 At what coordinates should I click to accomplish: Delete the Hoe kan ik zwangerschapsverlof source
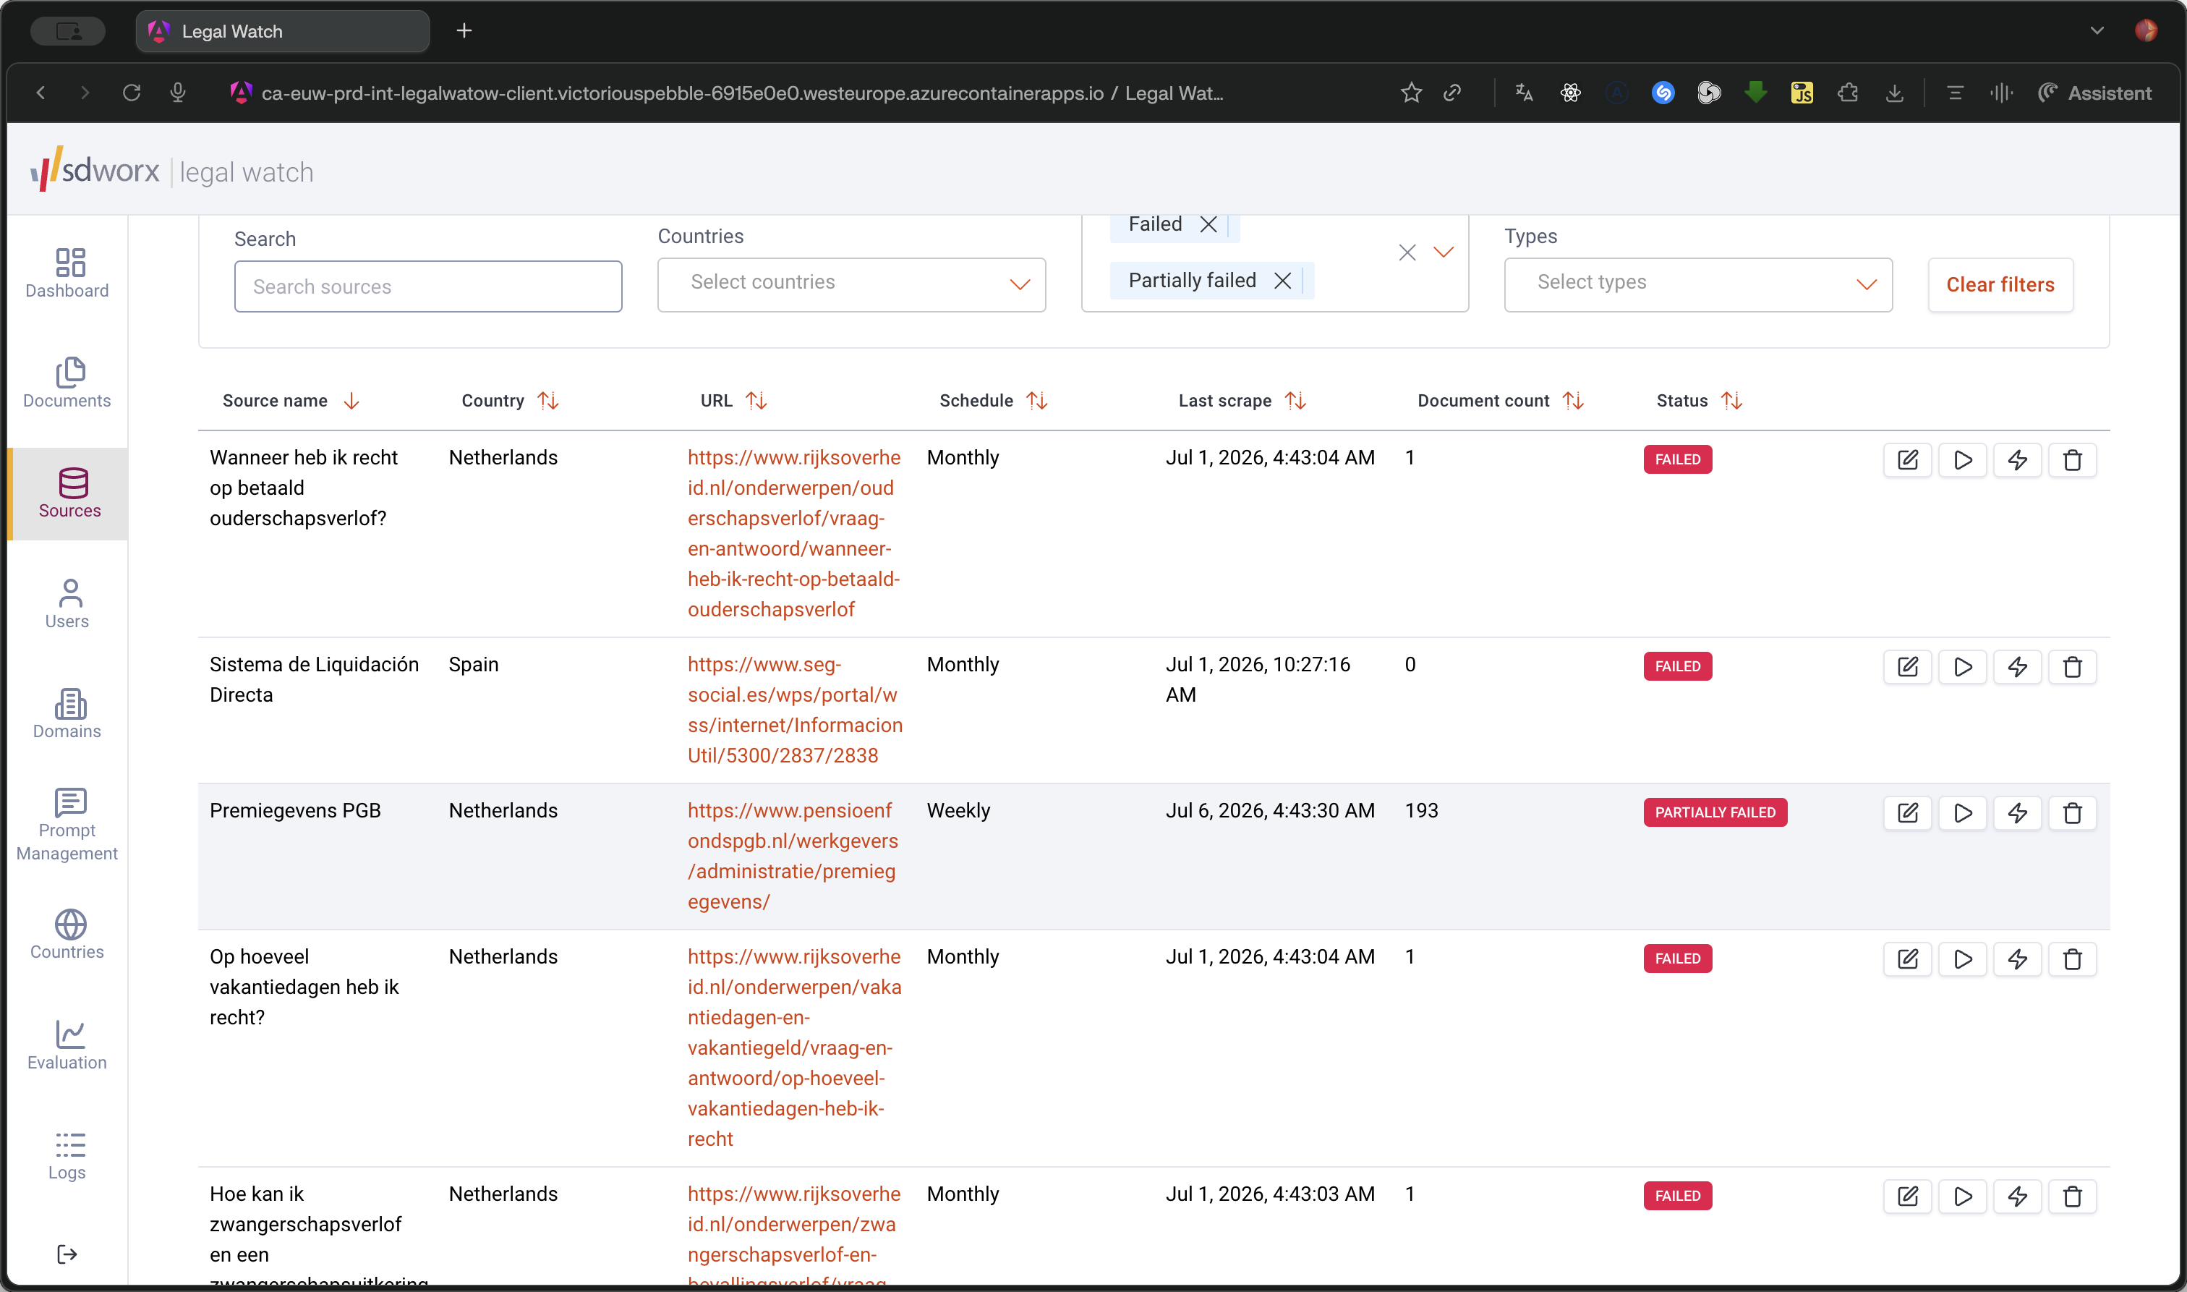(2072, 1197)
